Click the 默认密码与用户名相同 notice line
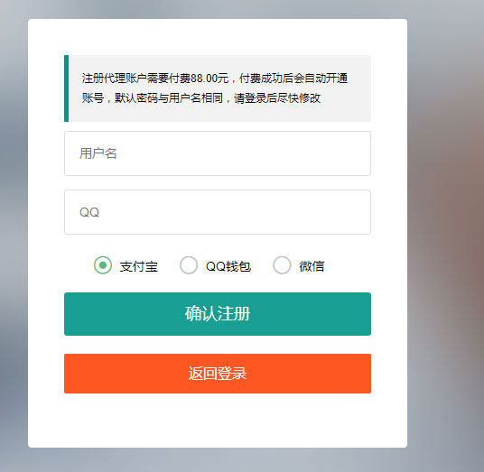Image resolution: width=484 pixels, height=472 pixels. click(169, 98)
